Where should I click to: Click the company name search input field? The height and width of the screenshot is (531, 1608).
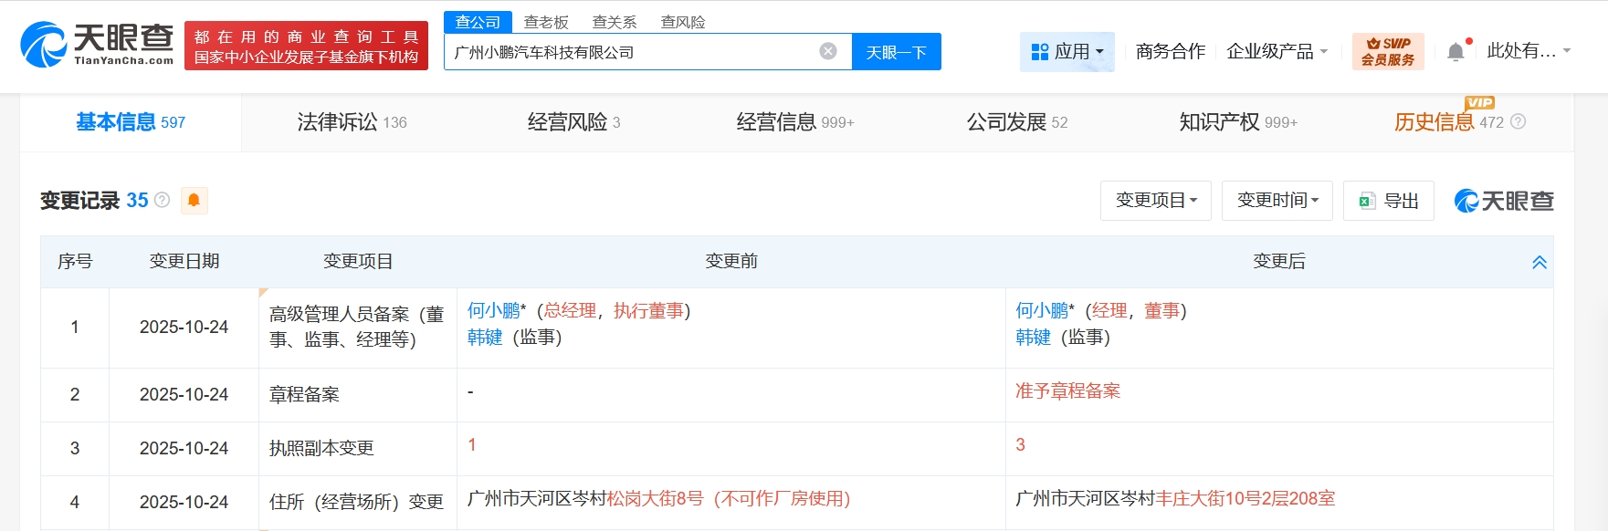pos(630,52)
